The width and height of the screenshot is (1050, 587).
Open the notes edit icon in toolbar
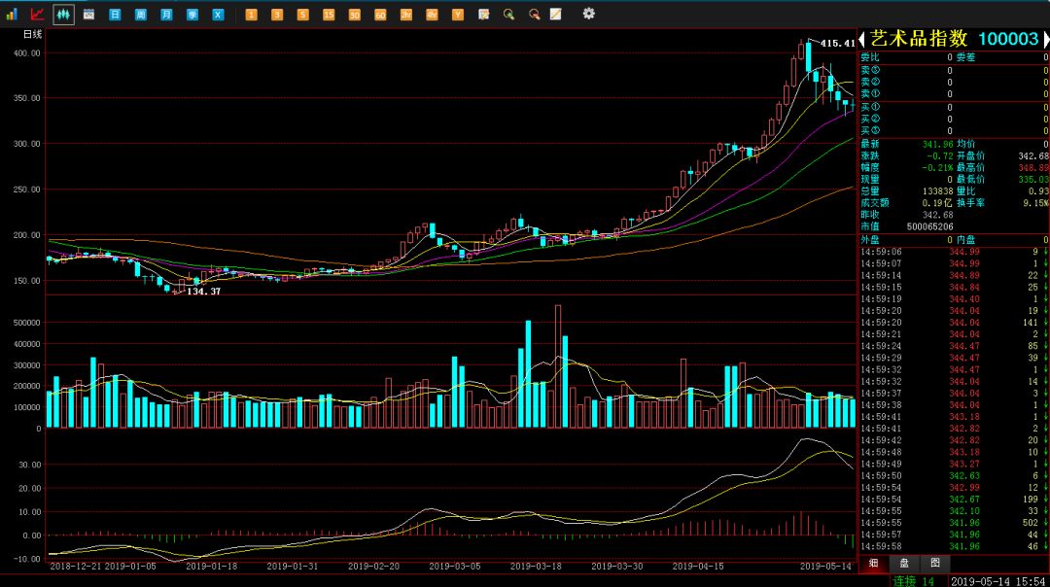[x=483, y=14]
